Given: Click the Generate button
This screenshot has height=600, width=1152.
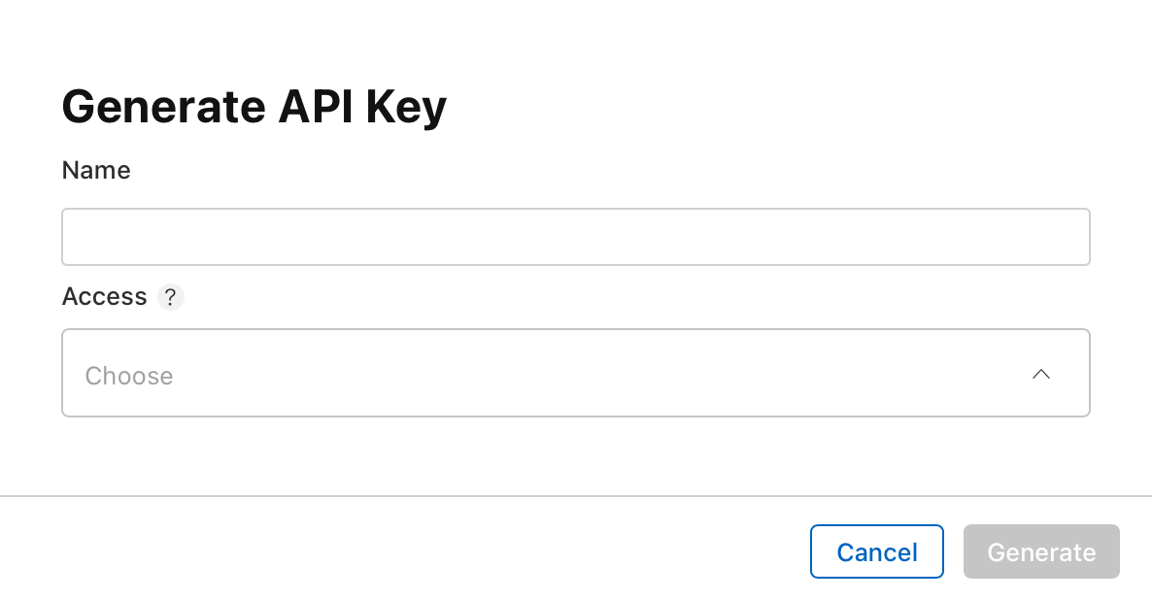Looking at the screenshot, I should (x=1041, y=551).
